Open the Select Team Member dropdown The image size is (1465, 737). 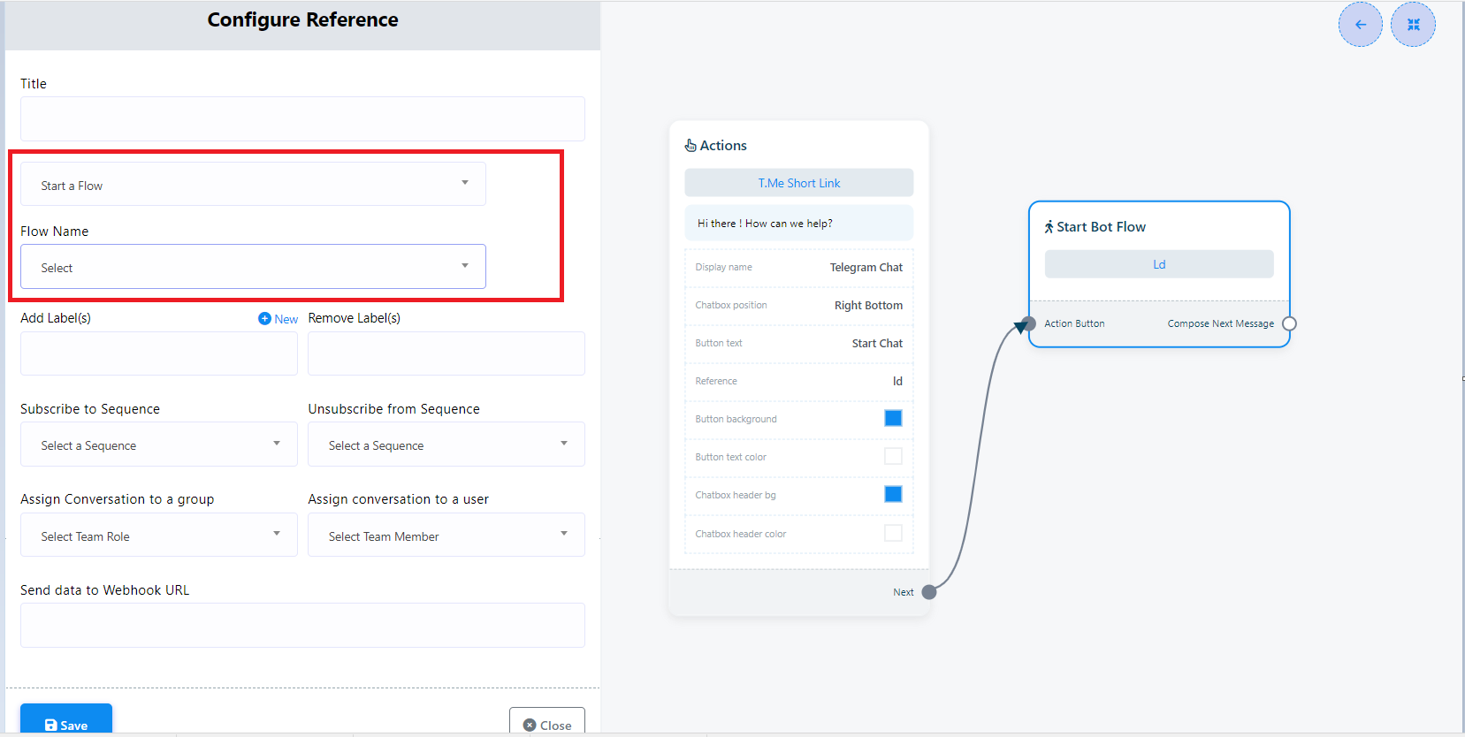[446, 536]
